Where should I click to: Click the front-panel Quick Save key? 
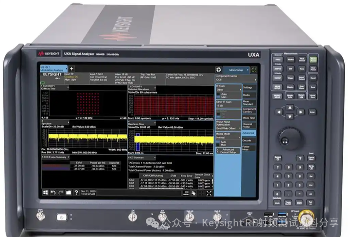pos(313,96)
